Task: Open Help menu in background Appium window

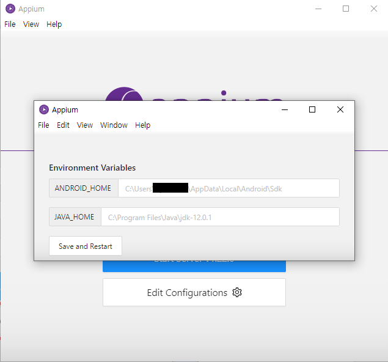Action: [54, 24]
